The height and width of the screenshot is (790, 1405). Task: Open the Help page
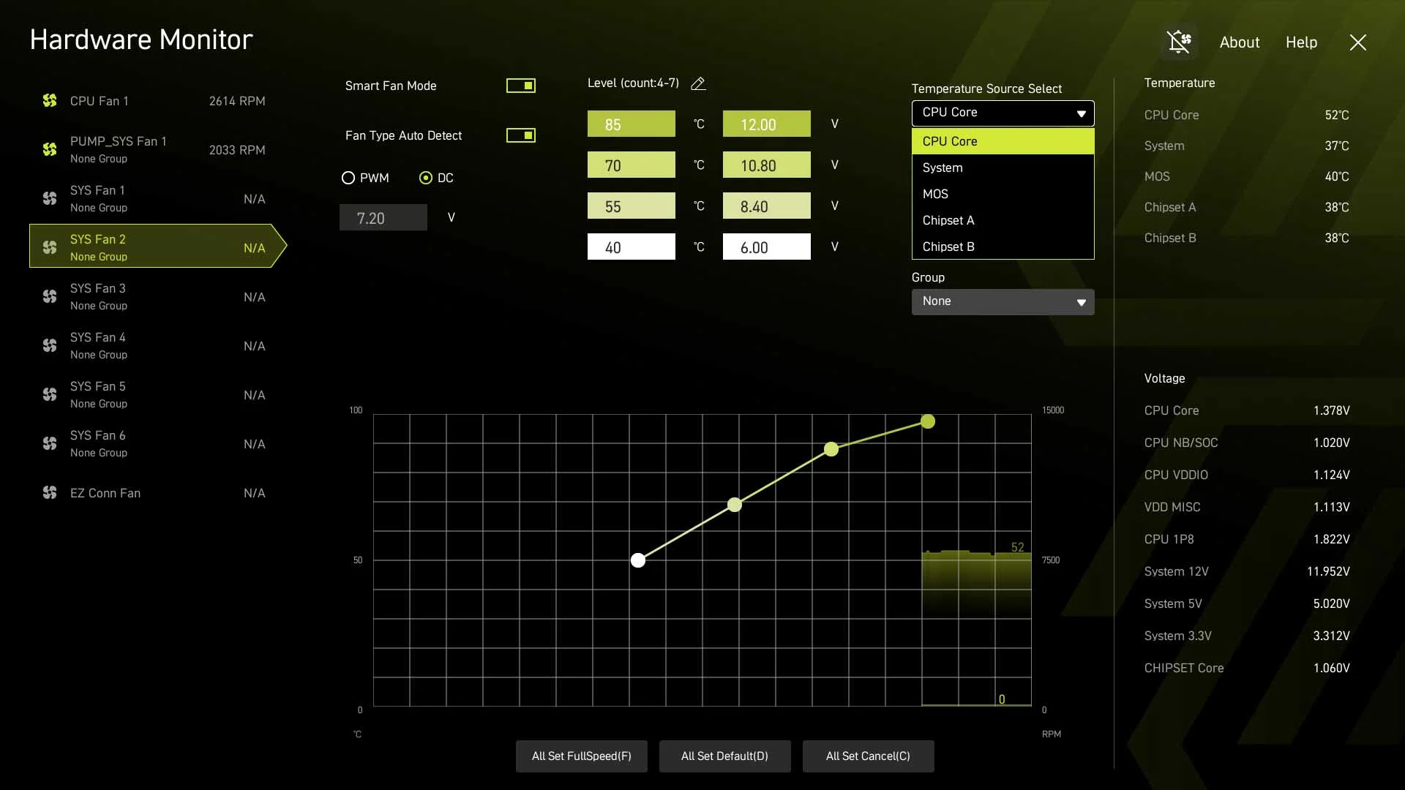click(1301, 42)
